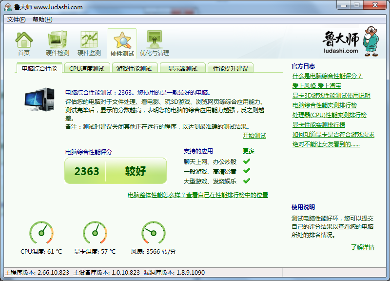Open 显卡性能实测排行榜 link
390x281 pixels.
[319, 125]
